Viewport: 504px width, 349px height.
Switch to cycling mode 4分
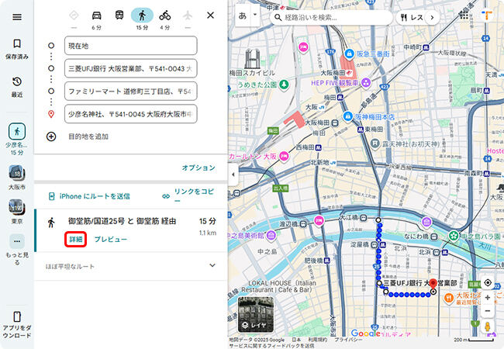pyautogui.click(x=165, y=16)
